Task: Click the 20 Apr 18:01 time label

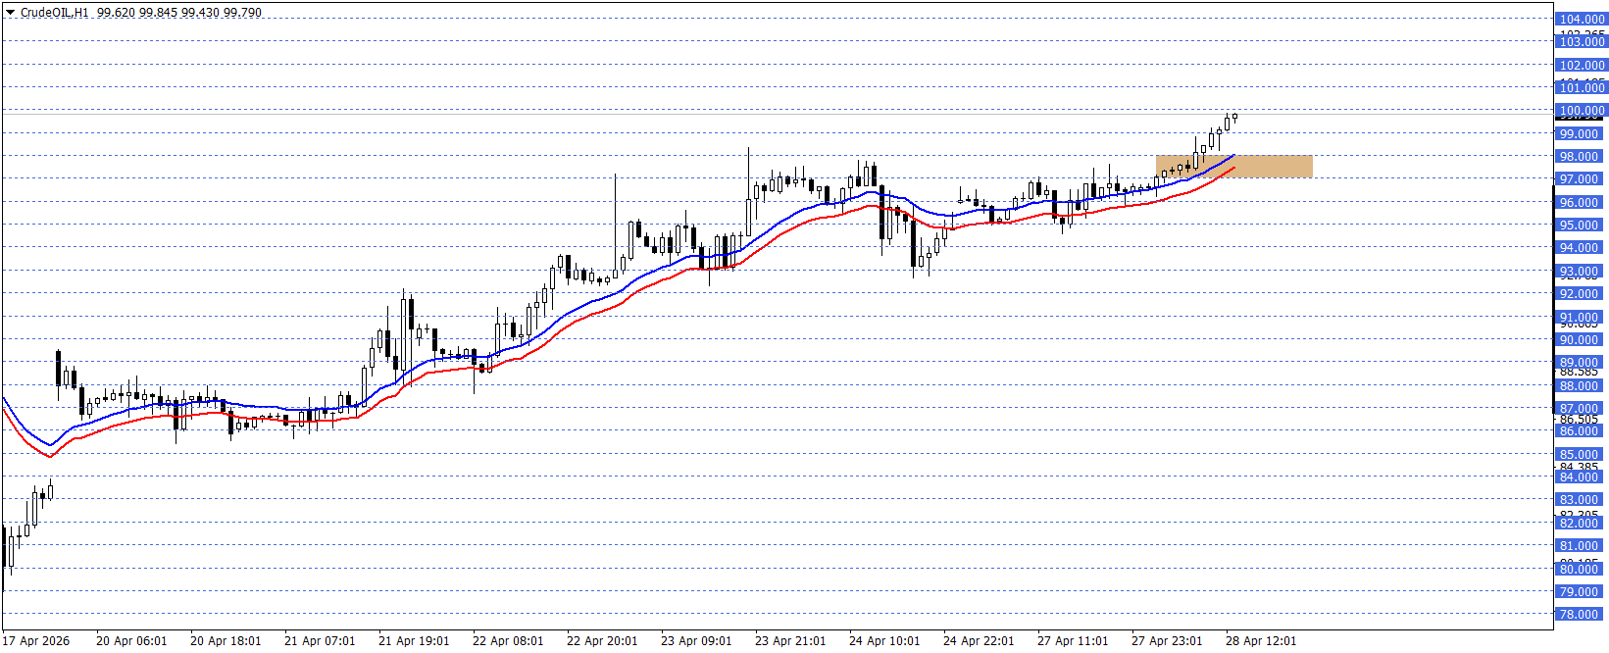Action: (225, 641)
